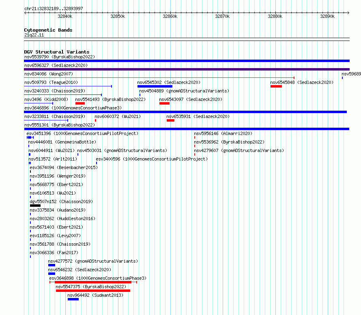
Task: Open nsv4504889 (gnomADStructuralVariants) label
Action: click(184, 91)
